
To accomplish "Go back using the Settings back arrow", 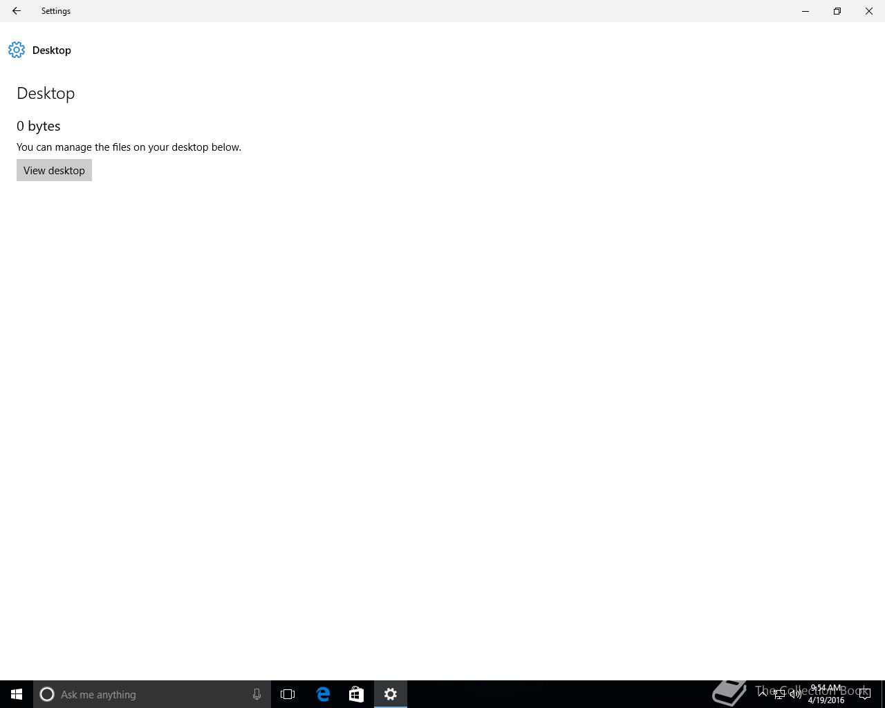I will 16,11.
